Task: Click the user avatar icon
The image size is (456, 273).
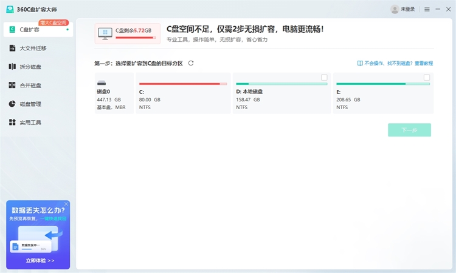Action: (395, 9)
